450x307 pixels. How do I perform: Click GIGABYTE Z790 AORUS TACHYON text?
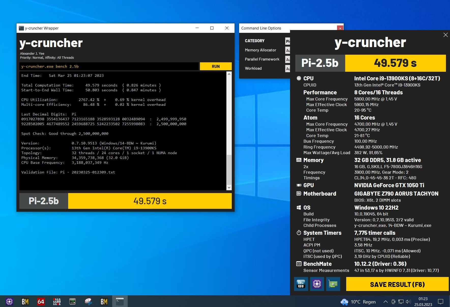point(396,194)
